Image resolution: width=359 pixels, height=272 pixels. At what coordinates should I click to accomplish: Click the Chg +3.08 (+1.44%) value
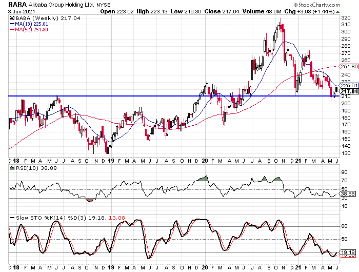(x=310, y=11)
